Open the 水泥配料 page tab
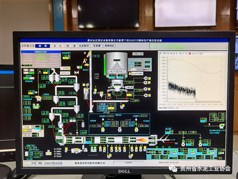This screenshot has height=179, width=238. (x=84, y=46)
